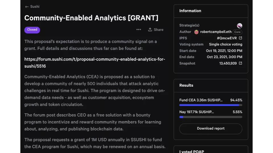Open the three-dot more options menu

pyautogui.click(x=138, y=29)
